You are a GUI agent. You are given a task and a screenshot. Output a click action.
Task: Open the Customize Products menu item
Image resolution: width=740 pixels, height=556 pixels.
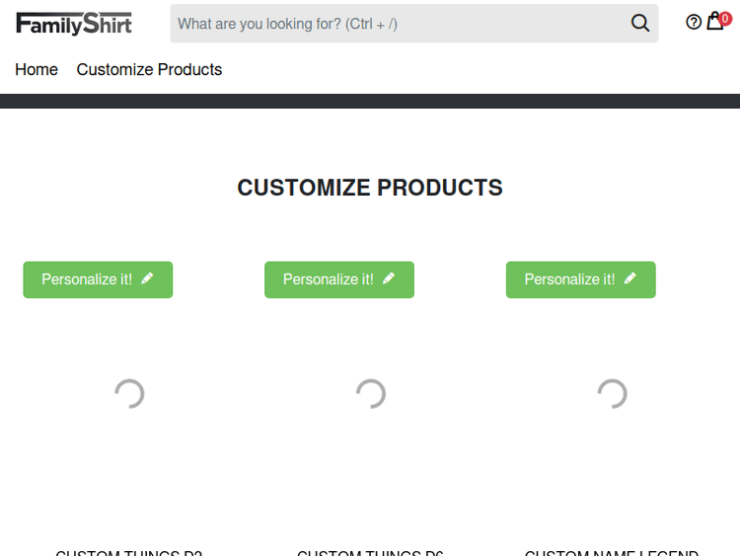pyautogui.click(x=149, y=69)
